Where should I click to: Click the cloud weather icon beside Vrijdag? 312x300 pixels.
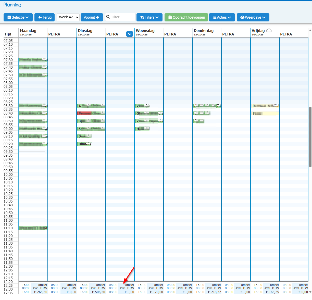click(x=269, y=31)
